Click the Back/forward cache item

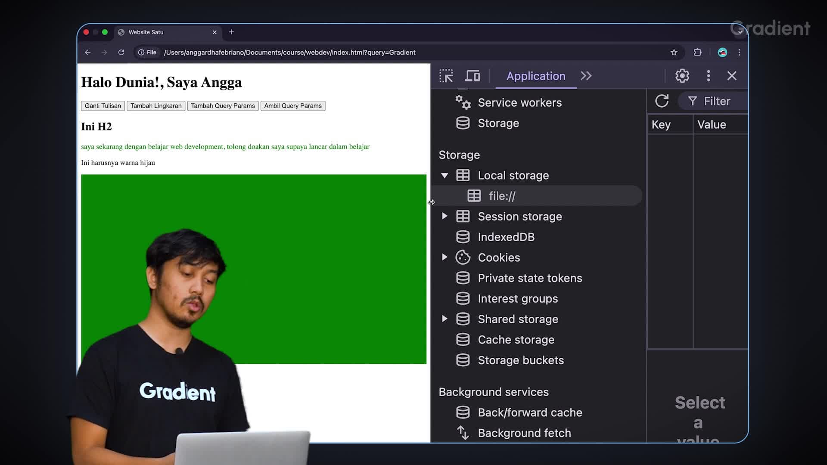[529, 412]
